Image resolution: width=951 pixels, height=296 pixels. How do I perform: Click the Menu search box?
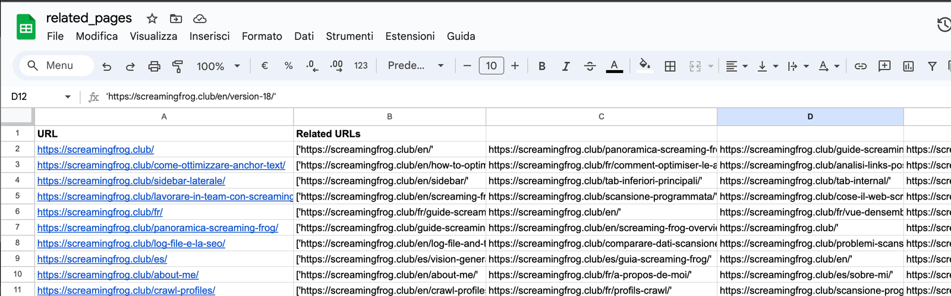pyautogui.click(x=57, y=65)
